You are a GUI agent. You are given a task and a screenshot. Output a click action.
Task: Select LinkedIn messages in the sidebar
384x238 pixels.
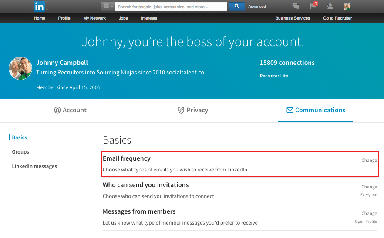[x=34, y=166]
